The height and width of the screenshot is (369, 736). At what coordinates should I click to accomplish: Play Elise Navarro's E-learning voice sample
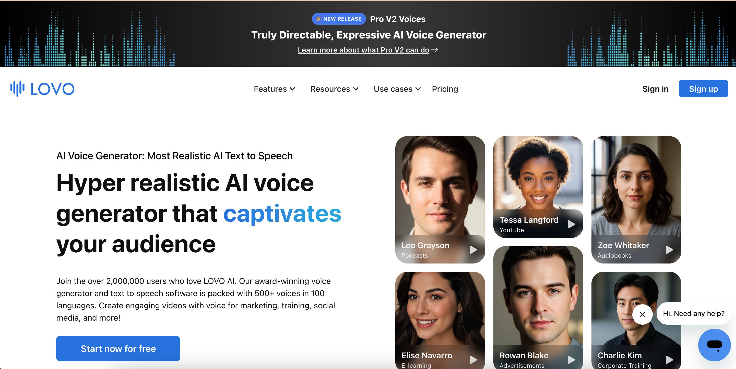click(x=473, y=360)
